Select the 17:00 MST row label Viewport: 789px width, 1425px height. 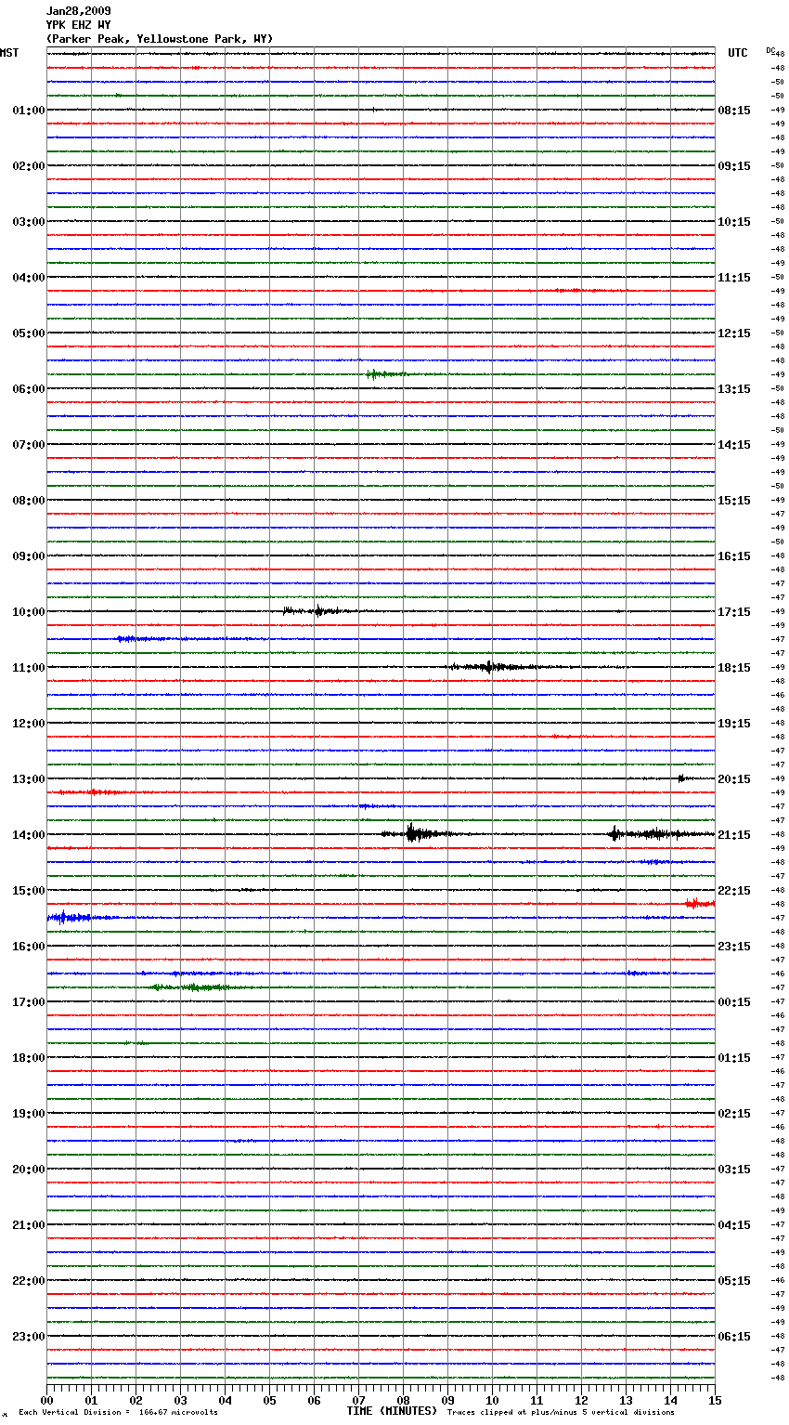pos(29,1002)
